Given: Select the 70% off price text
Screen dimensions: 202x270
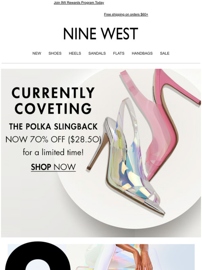Looking at the screenshot, I should [x=53, y=139].
